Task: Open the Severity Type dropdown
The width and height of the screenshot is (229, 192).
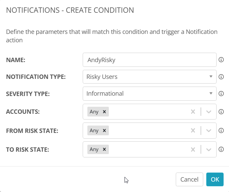Action: click(149, 94)
